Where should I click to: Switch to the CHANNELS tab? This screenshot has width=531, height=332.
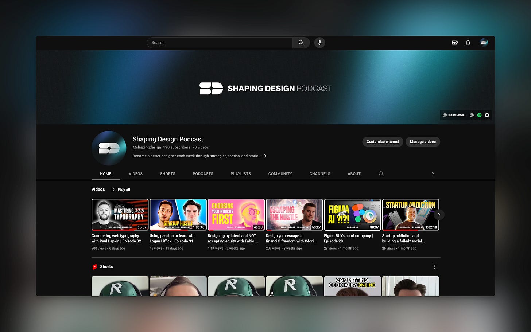point(320,174)
